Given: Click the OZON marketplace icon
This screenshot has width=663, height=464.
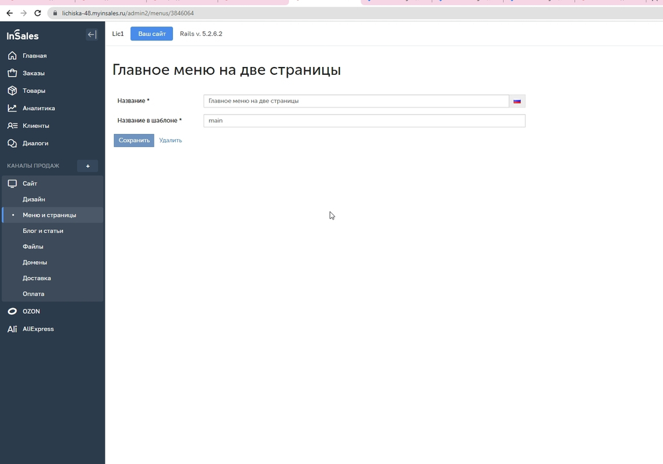Looking at the screenshot, I should 12,311.
